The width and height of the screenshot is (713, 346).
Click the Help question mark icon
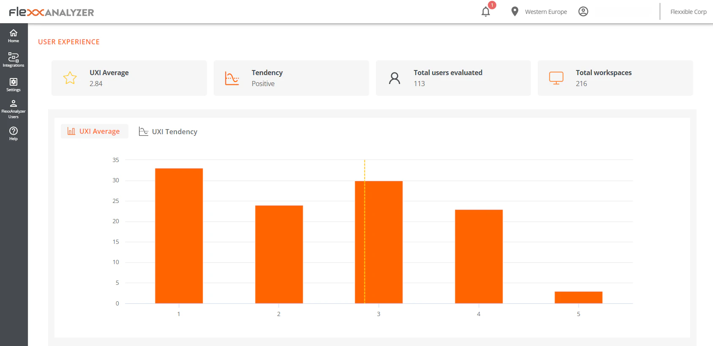pyautogui.click(x=14, y=133)
